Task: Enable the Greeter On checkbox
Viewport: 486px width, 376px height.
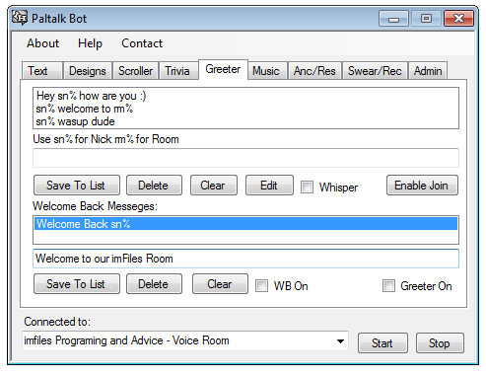Action: click(388, 286)
